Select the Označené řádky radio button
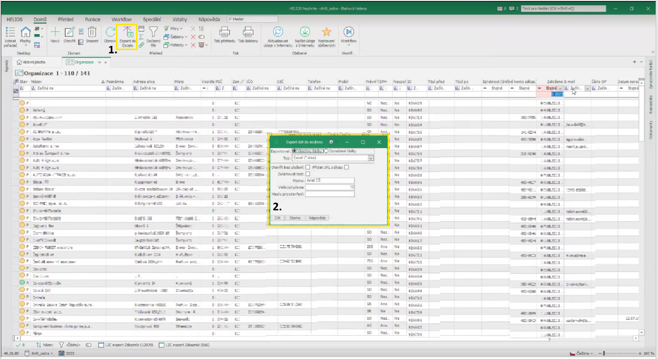Viewport: 658px width, 359px height. pos(326,151)
